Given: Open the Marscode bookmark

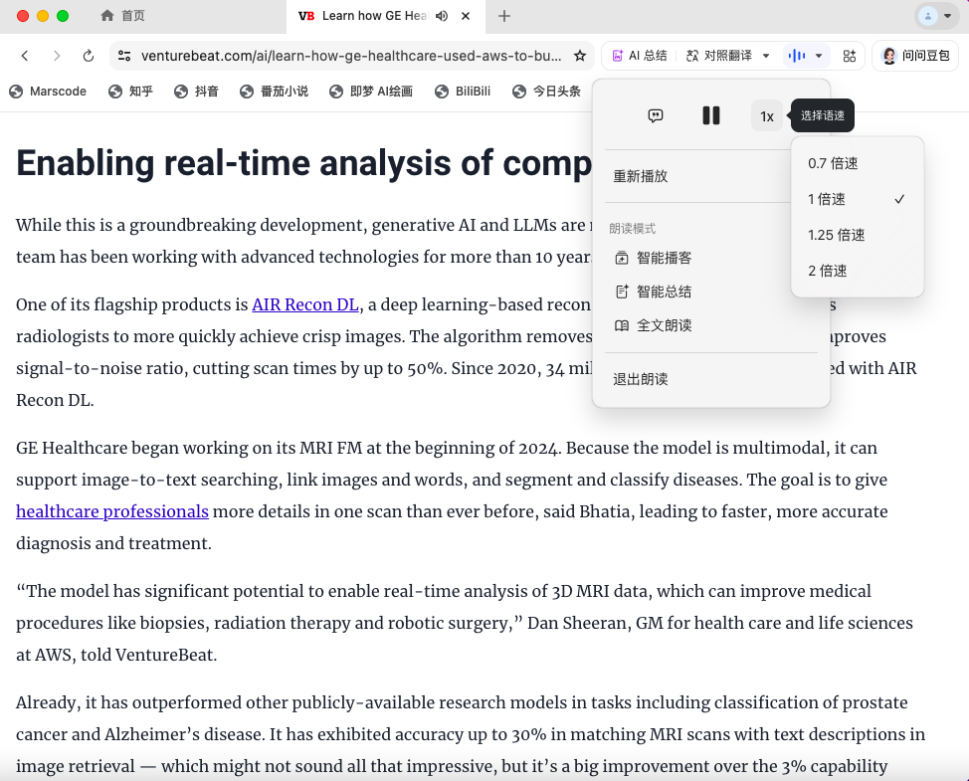Looking at the screenshot, I should point(48,92).
